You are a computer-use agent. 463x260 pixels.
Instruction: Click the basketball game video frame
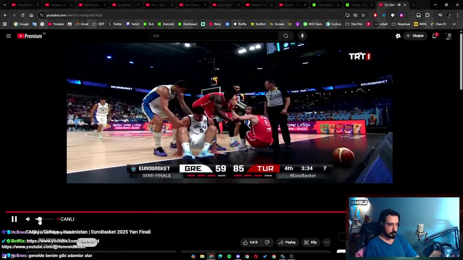[229, 113]
